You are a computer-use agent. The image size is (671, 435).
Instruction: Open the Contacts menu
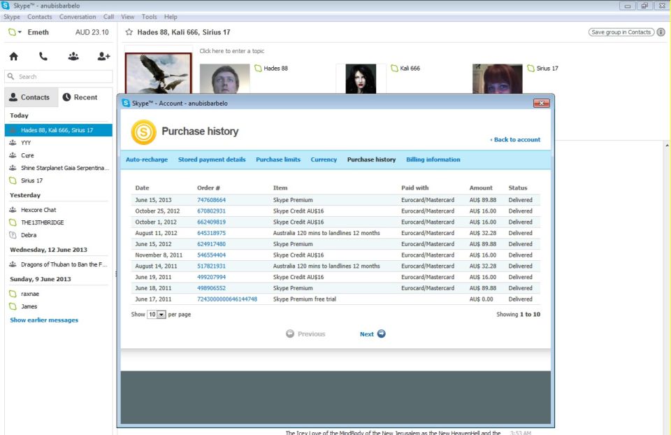coord(39,17)
